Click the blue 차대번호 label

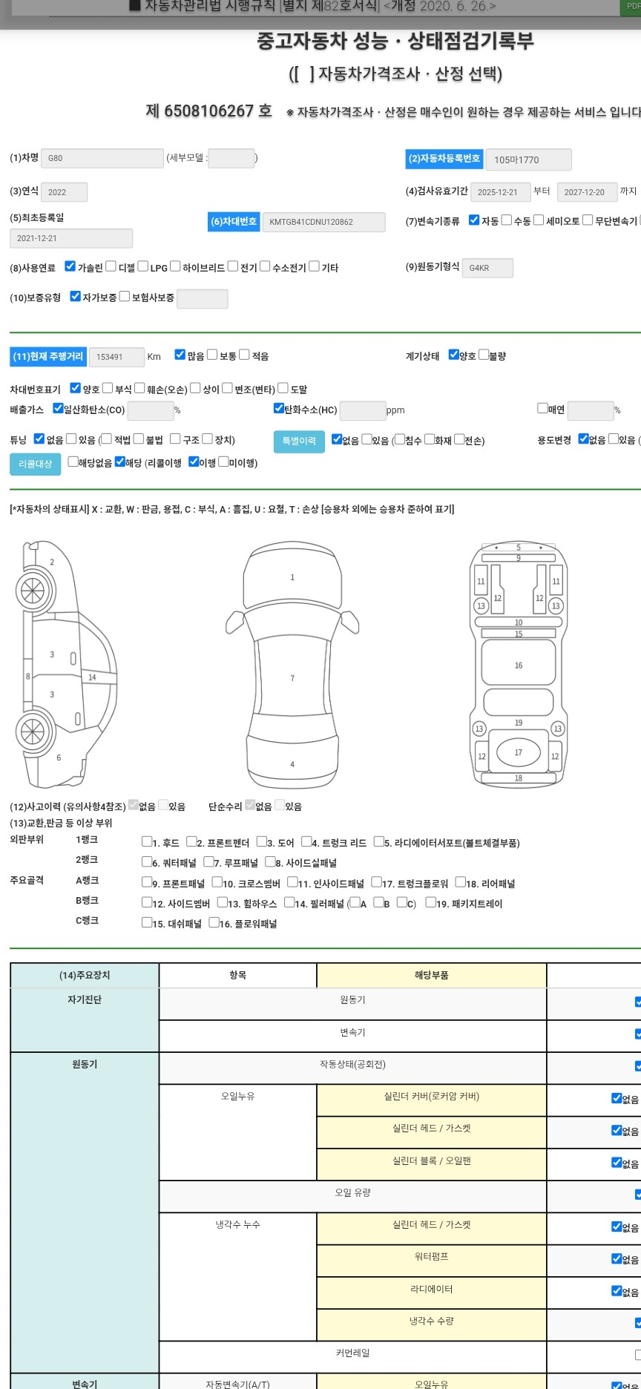coord(234,222)
